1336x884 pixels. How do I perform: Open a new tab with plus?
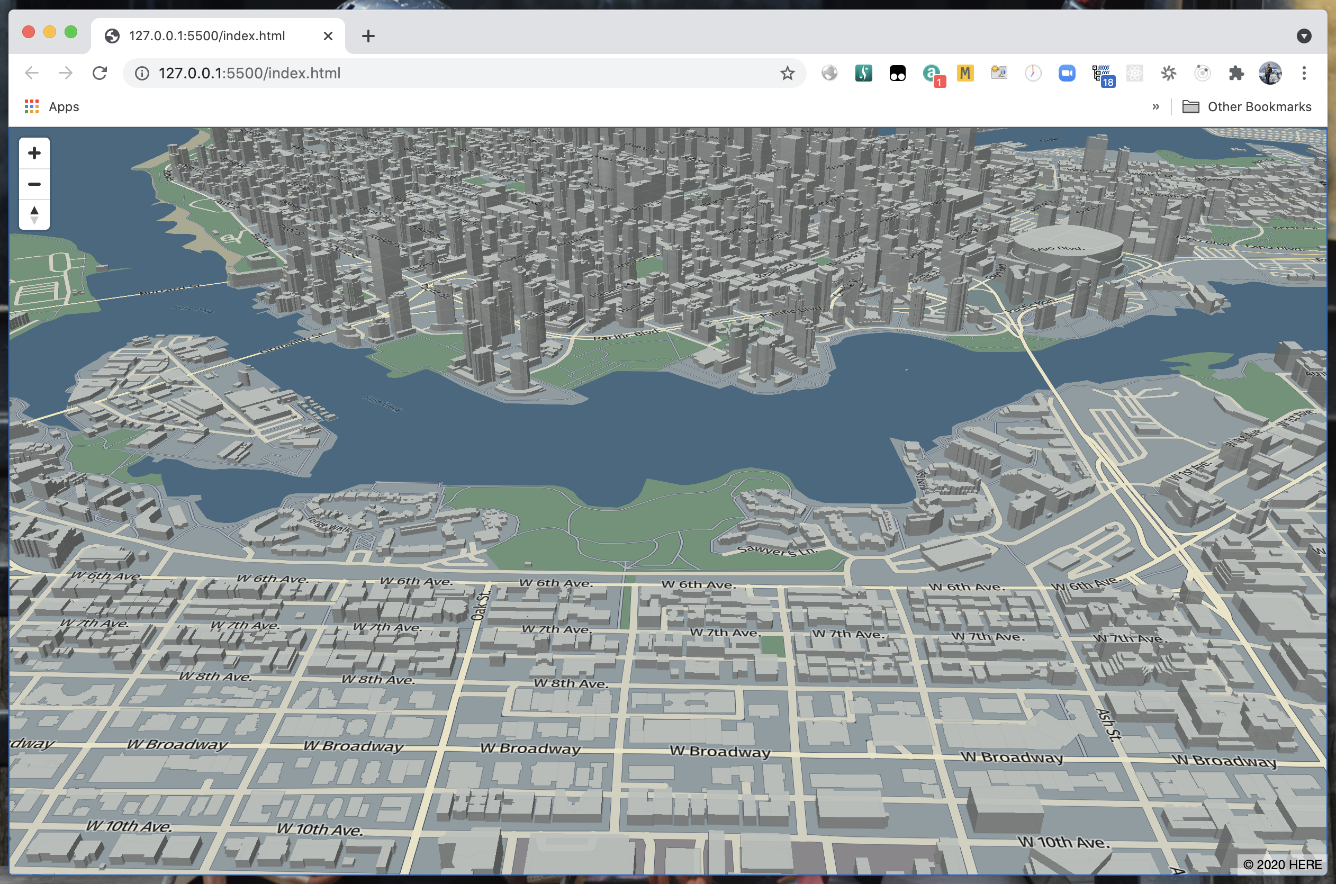point(368,36)
